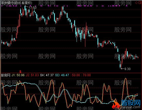Viewport: 142px width, 110px height.
Task: Click the J2: 51.03 indicator value
Action: pyautogui.click(x=32, y=75)
